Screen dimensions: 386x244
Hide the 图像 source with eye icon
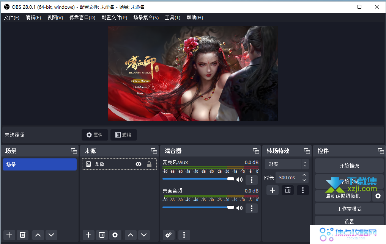(x=139, y=164)
